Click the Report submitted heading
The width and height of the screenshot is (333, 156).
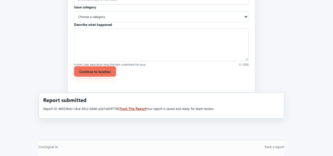tap(65, 100)
